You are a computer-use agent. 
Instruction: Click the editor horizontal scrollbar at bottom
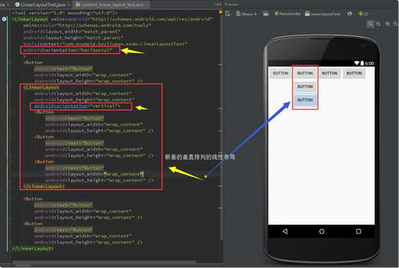pos(104,262)
